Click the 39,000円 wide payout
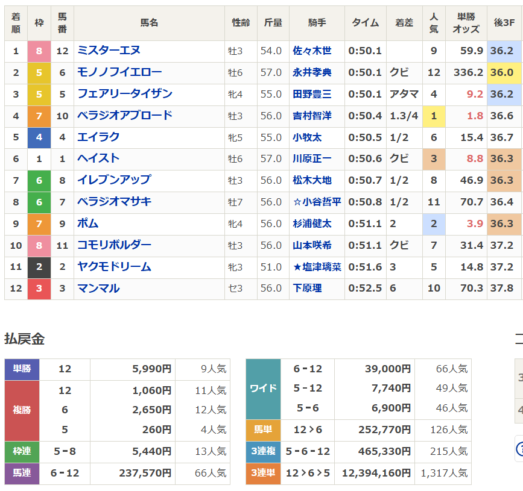The image size is (523, 491). [388, 369]
